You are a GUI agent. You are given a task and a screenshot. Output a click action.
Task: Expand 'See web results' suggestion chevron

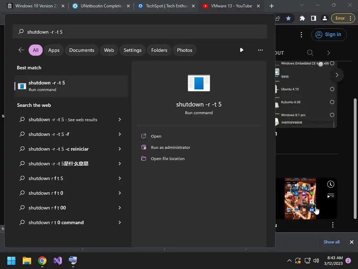[120, 119]
